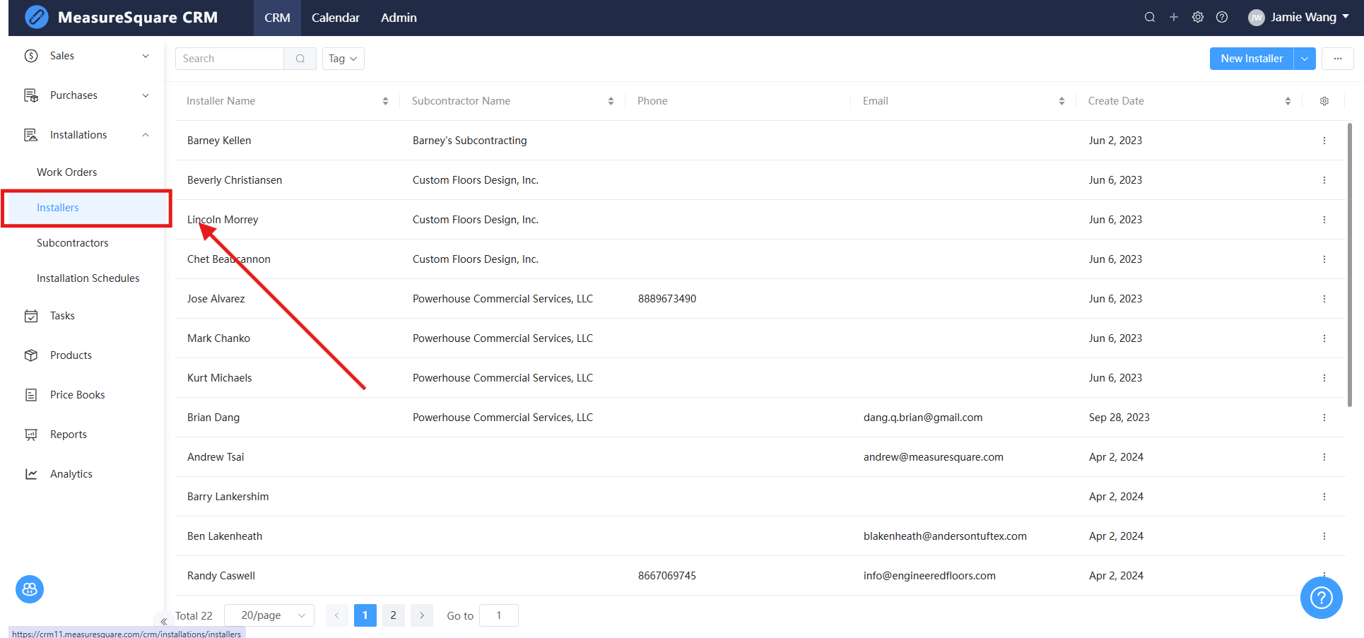Click the Go to page number field
This screenshot has height=638, width=1364.
click(499, 615)
